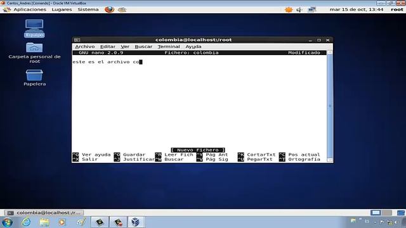This screenshot has height=228, width=406.
Task: Click the '[ Nuevo Fichero ]' status message
Action: [198, 150]
